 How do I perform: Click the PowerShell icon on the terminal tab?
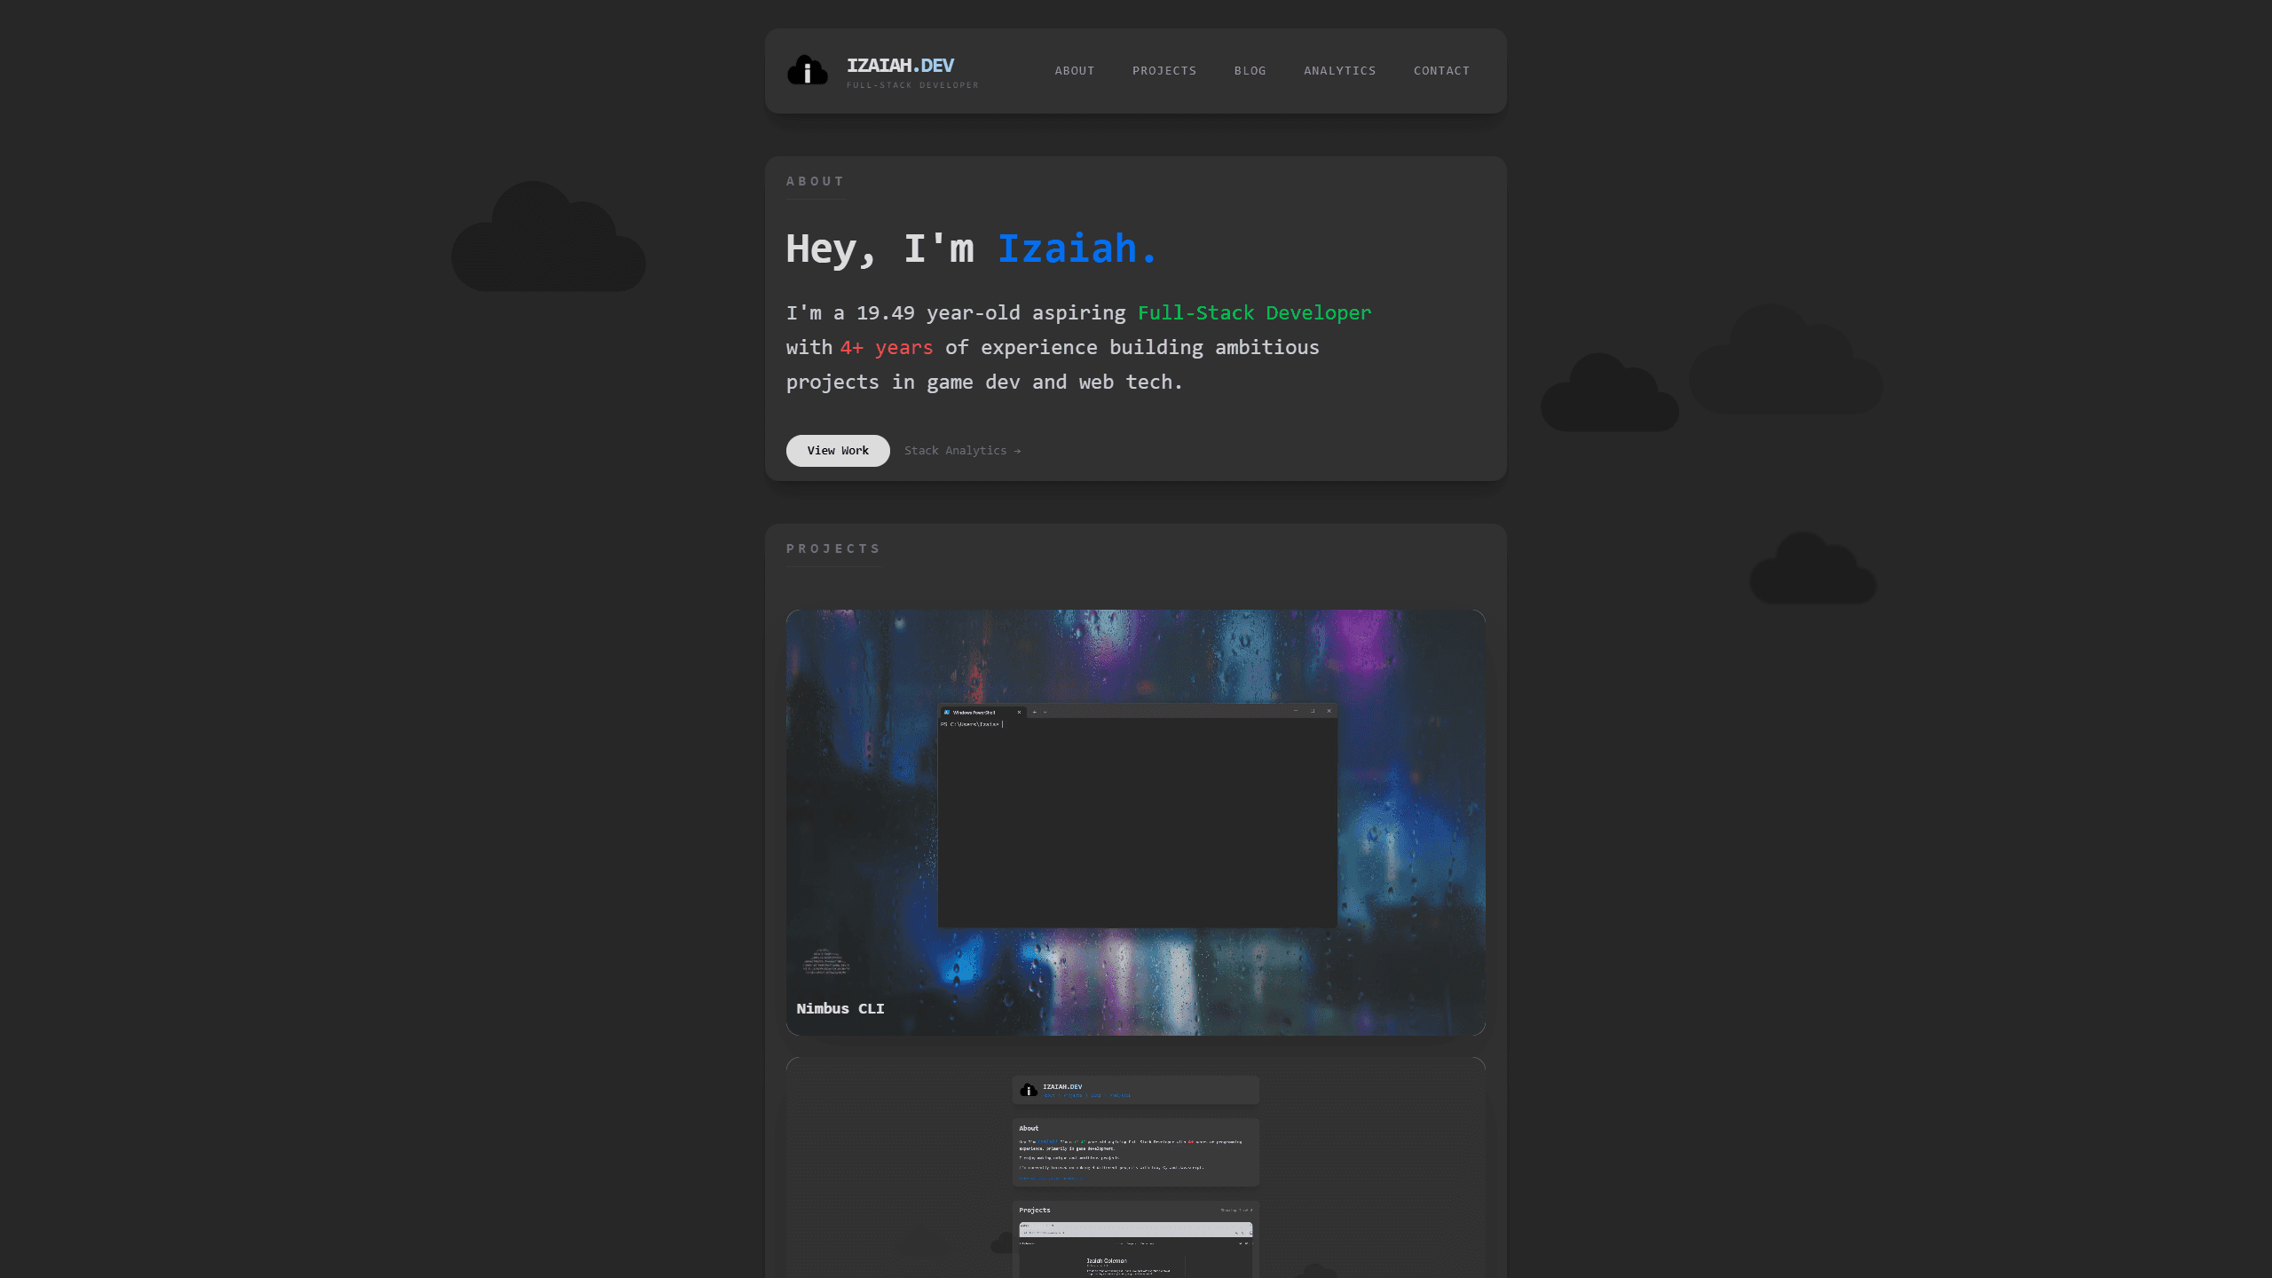click(x=947, y=712)
